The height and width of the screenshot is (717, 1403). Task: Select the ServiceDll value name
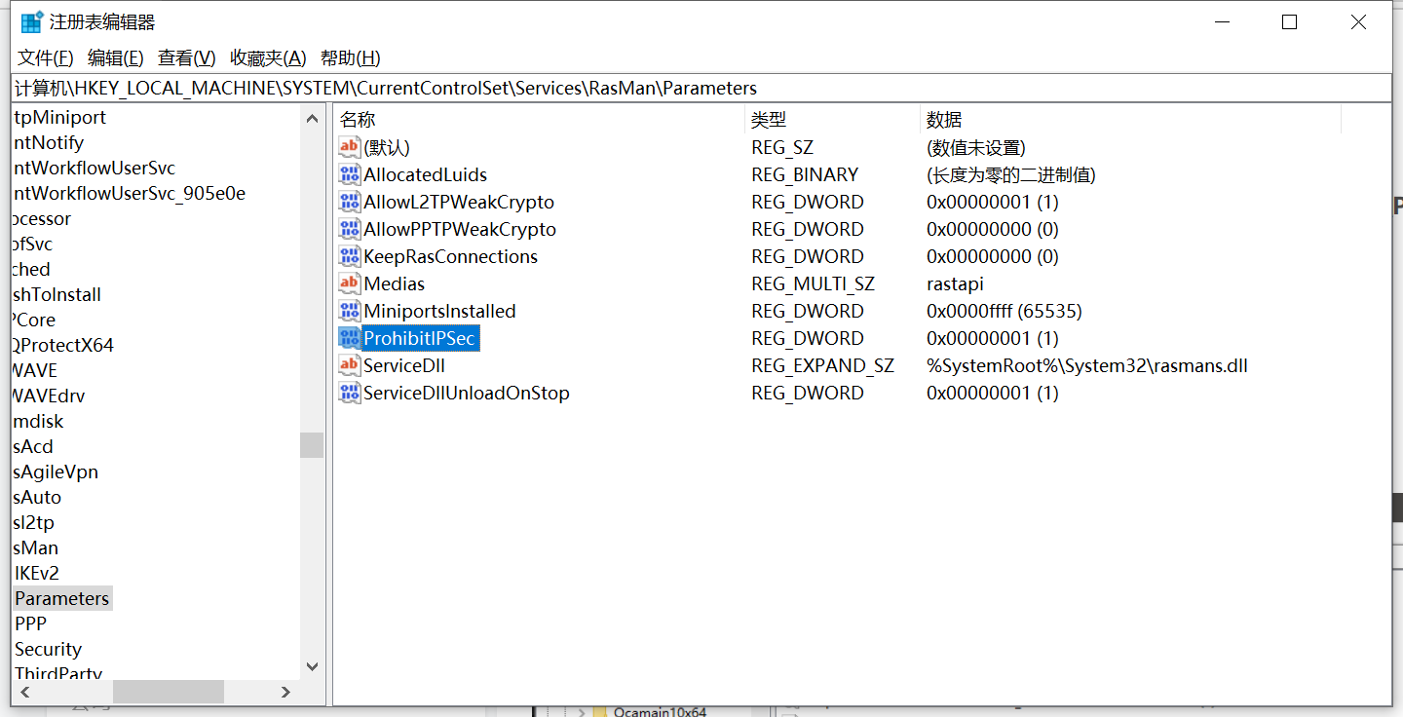coord(404,365)
